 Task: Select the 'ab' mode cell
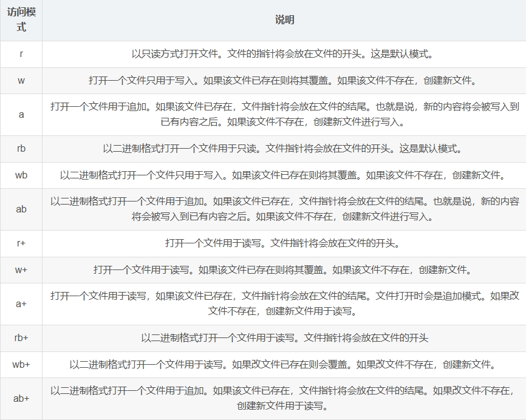[21, 209]
